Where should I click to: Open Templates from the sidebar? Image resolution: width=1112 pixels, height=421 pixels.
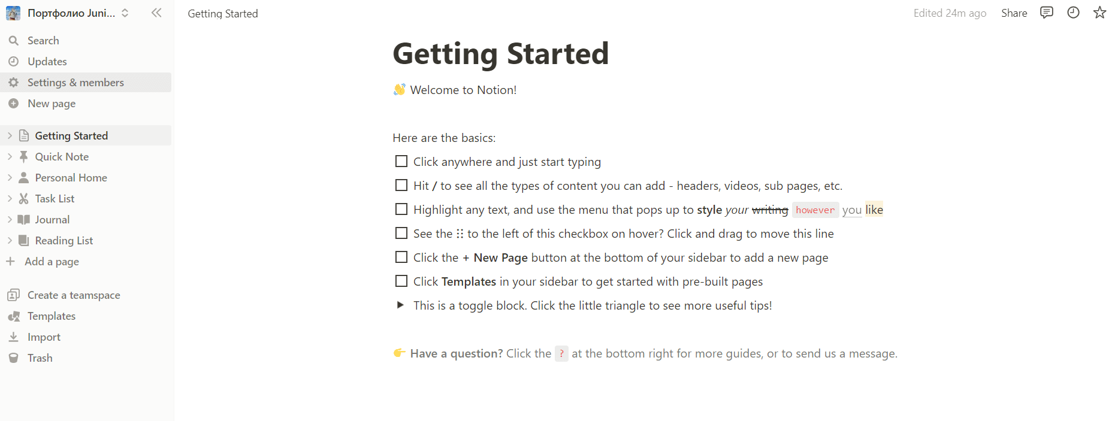point(51,316)
